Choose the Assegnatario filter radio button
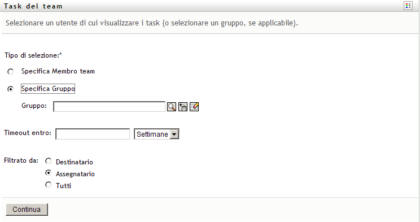 click(48, 173)
